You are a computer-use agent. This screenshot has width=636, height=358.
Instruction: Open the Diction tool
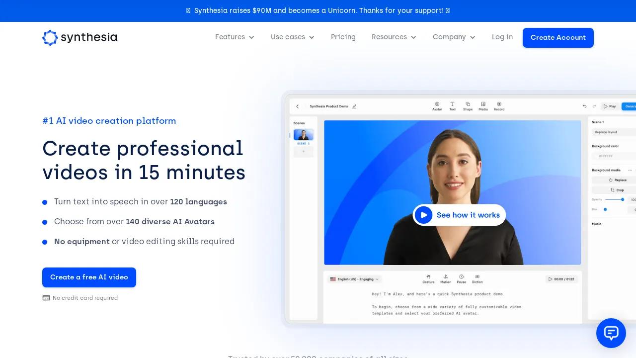point(477,279)
